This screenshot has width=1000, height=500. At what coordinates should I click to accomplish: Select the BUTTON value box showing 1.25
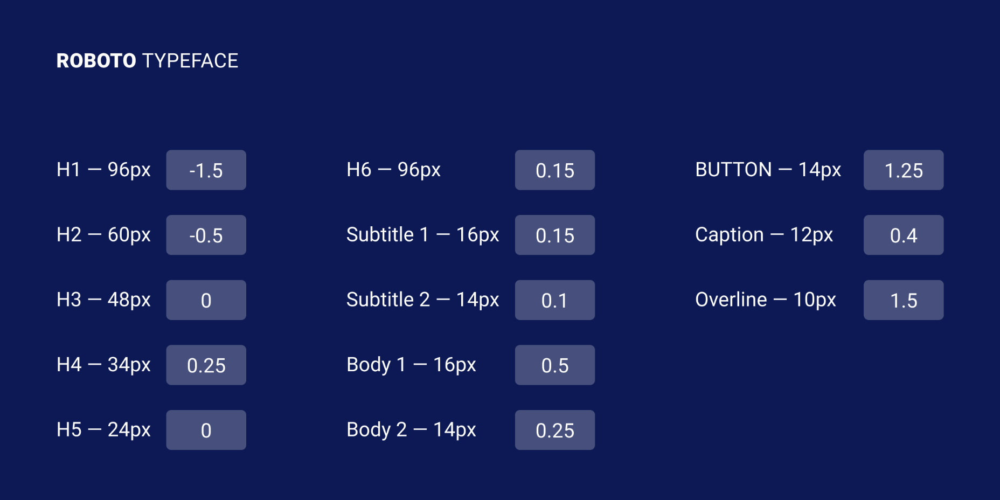903,170
